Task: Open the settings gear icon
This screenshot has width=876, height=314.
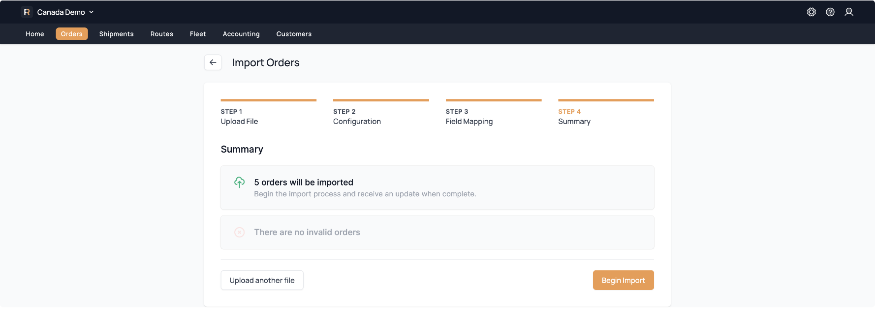Action: 811,12
